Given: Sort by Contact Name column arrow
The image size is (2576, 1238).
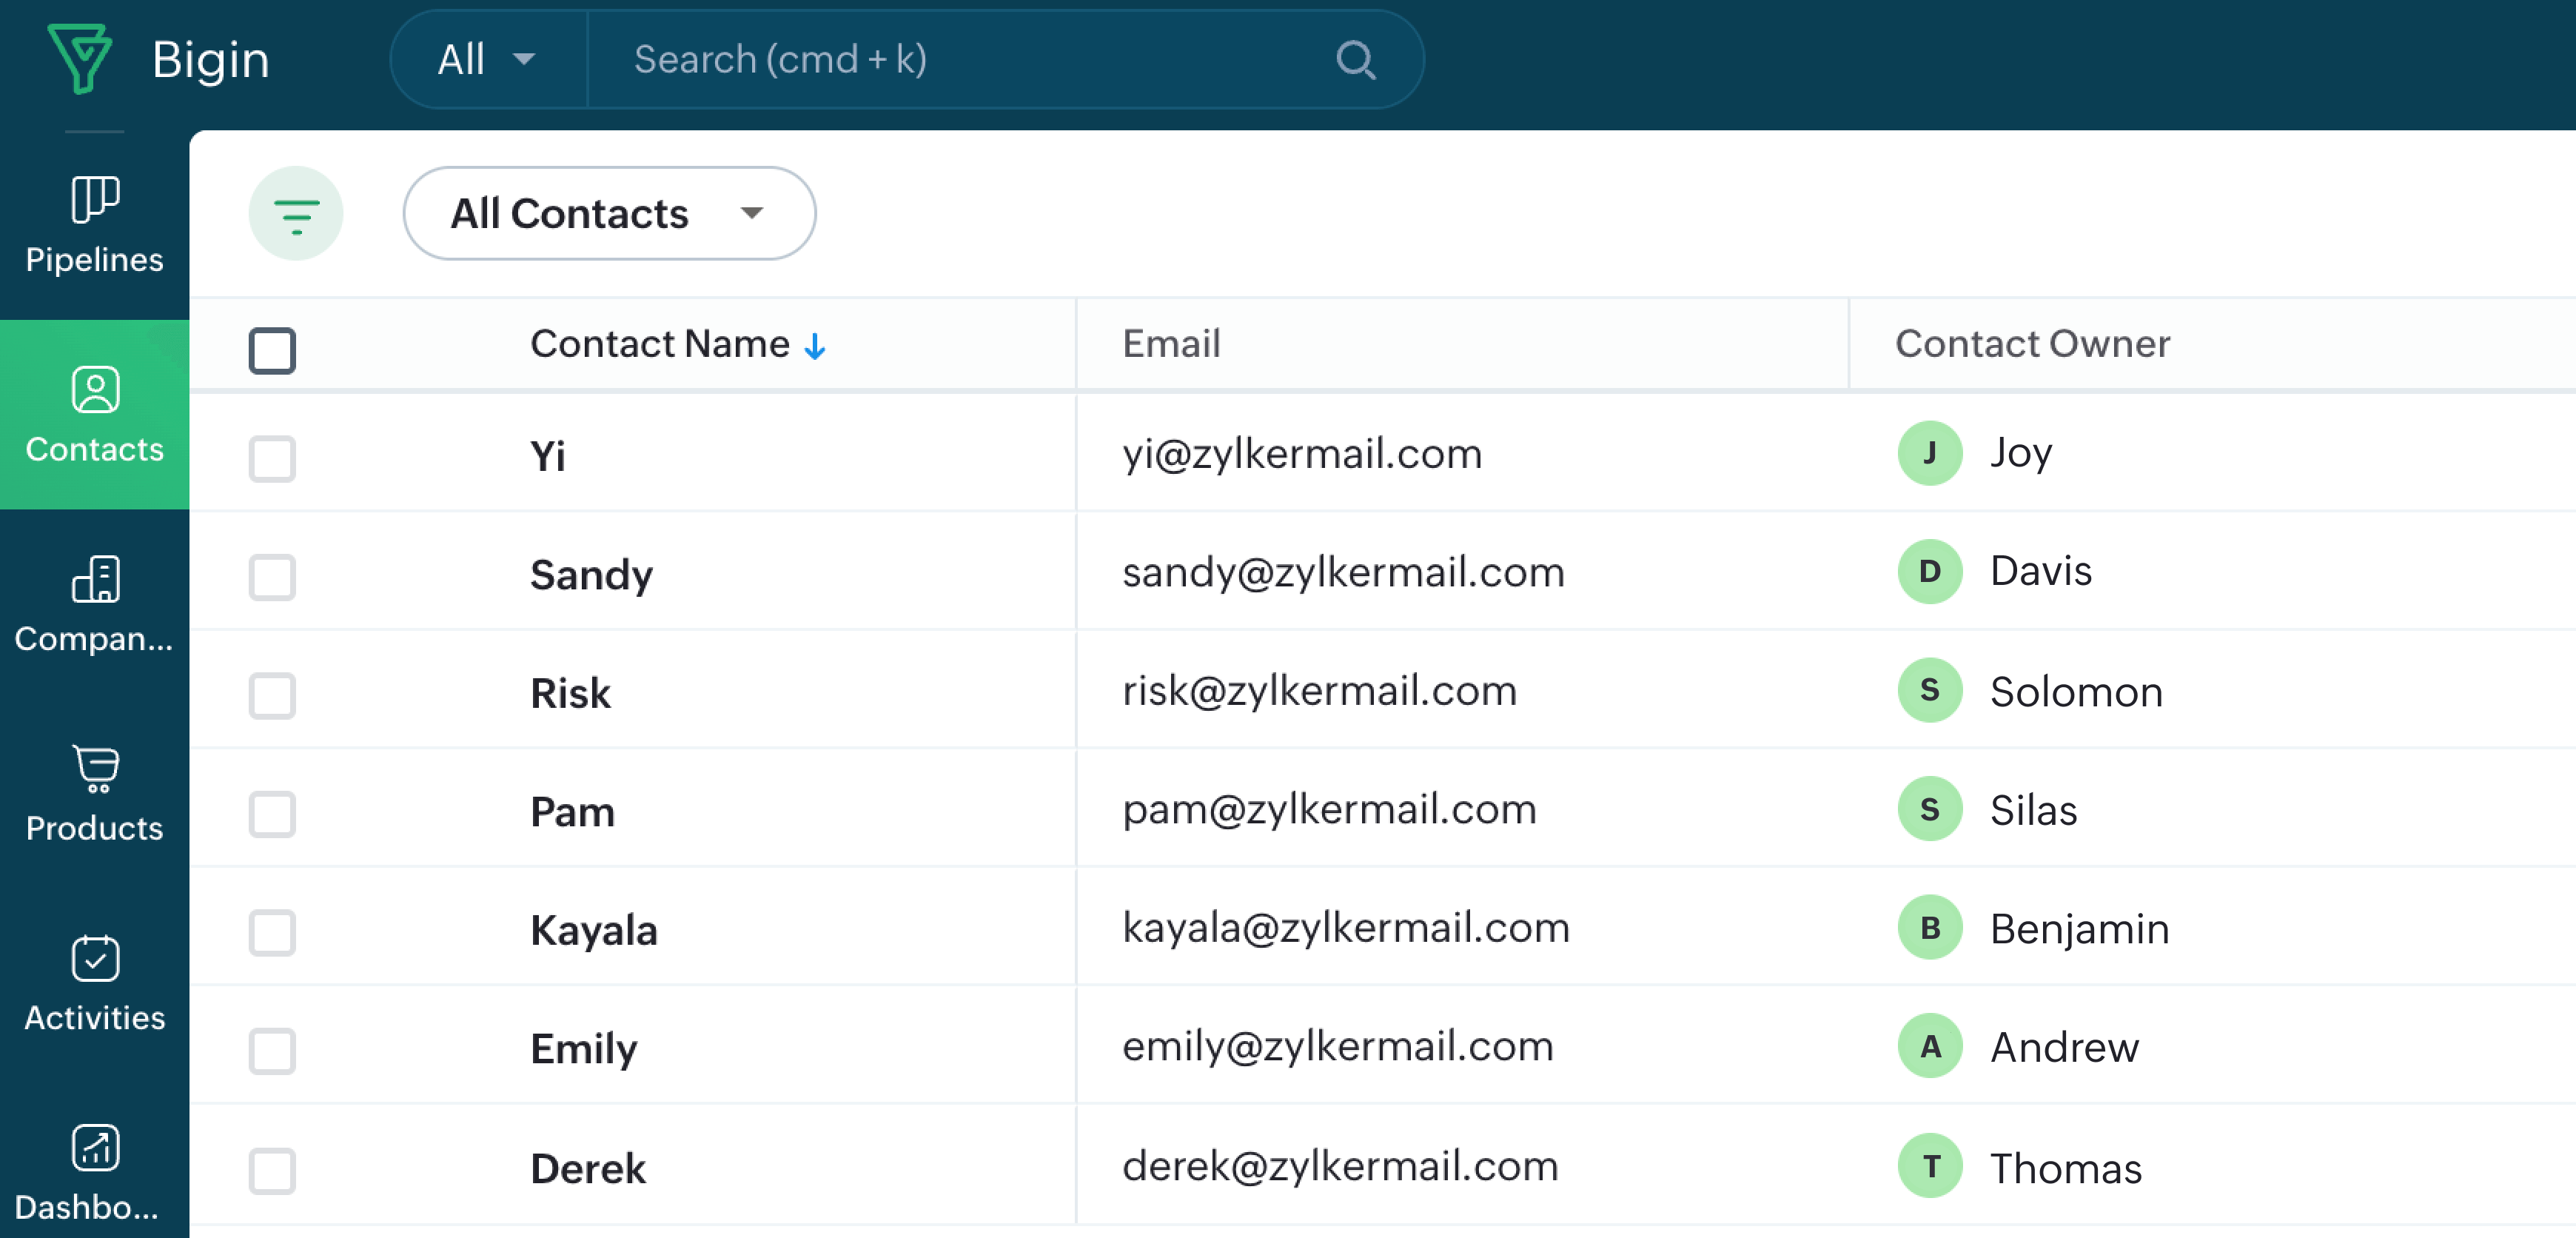Looking at the screenshot, I should point(815,346).
